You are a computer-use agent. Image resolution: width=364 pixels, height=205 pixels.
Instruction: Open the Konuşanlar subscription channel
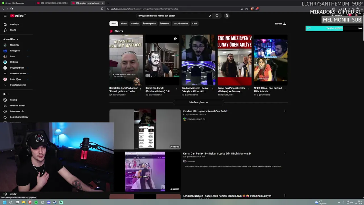click(16, 51)
